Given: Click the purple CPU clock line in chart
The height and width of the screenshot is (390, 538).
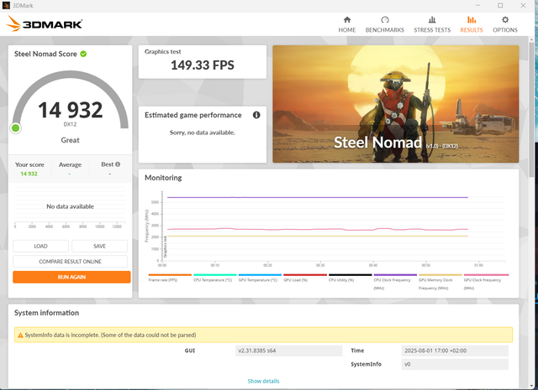Looking at the screenshot, I should [318, 198].
